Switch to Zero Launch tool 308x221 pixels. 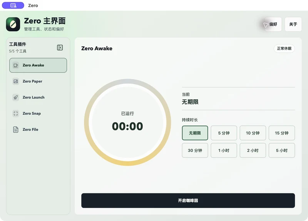(38, 97)
